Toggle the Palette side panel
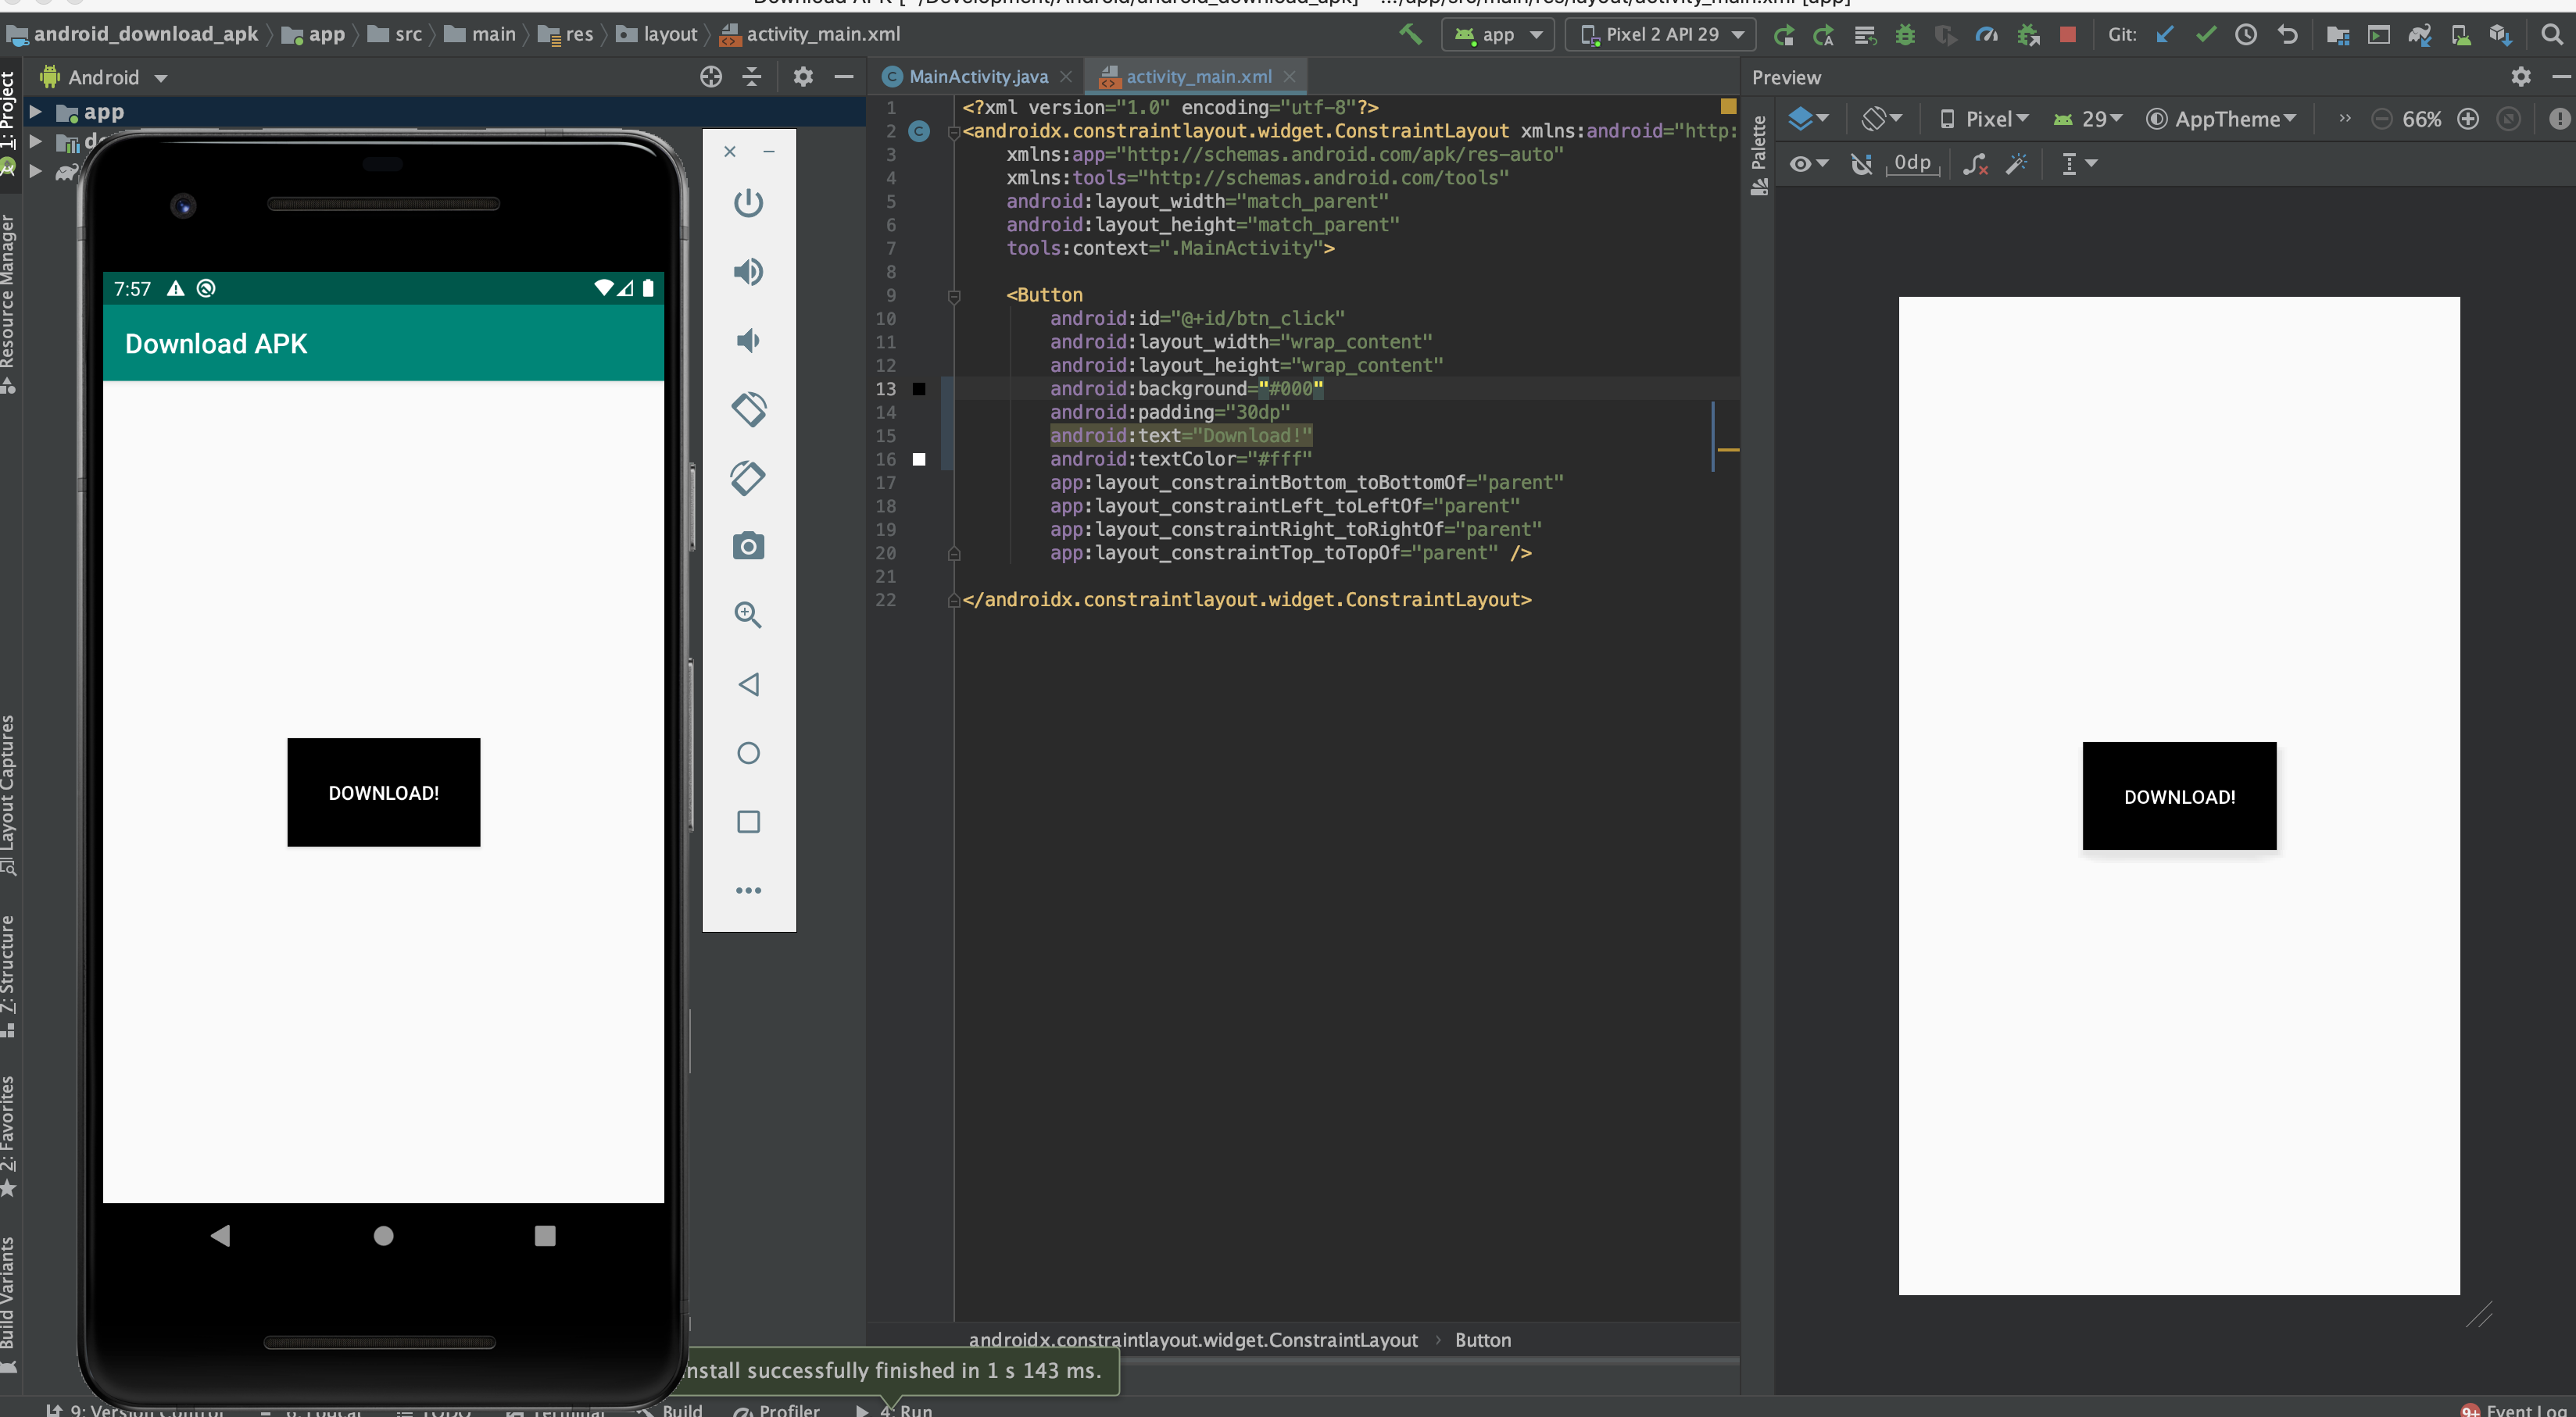The height and width of the screenshot is (1417, 2576). (x=1759, y=155)
